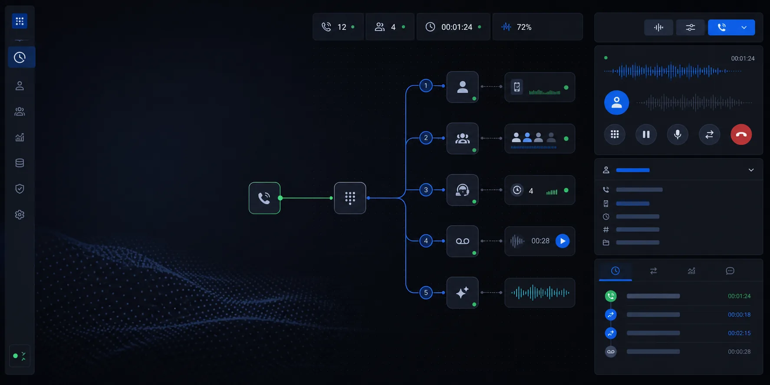Open the analytics chart sidebar icon

coord(20,138)
